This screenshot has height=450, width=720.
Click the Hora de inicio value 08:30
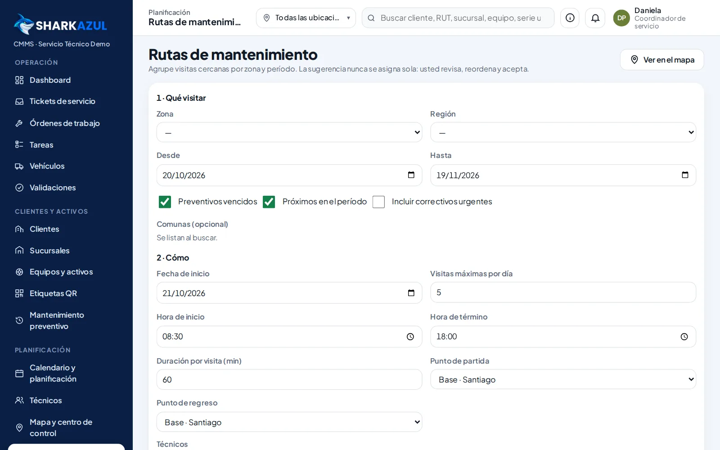pos(173,337)
